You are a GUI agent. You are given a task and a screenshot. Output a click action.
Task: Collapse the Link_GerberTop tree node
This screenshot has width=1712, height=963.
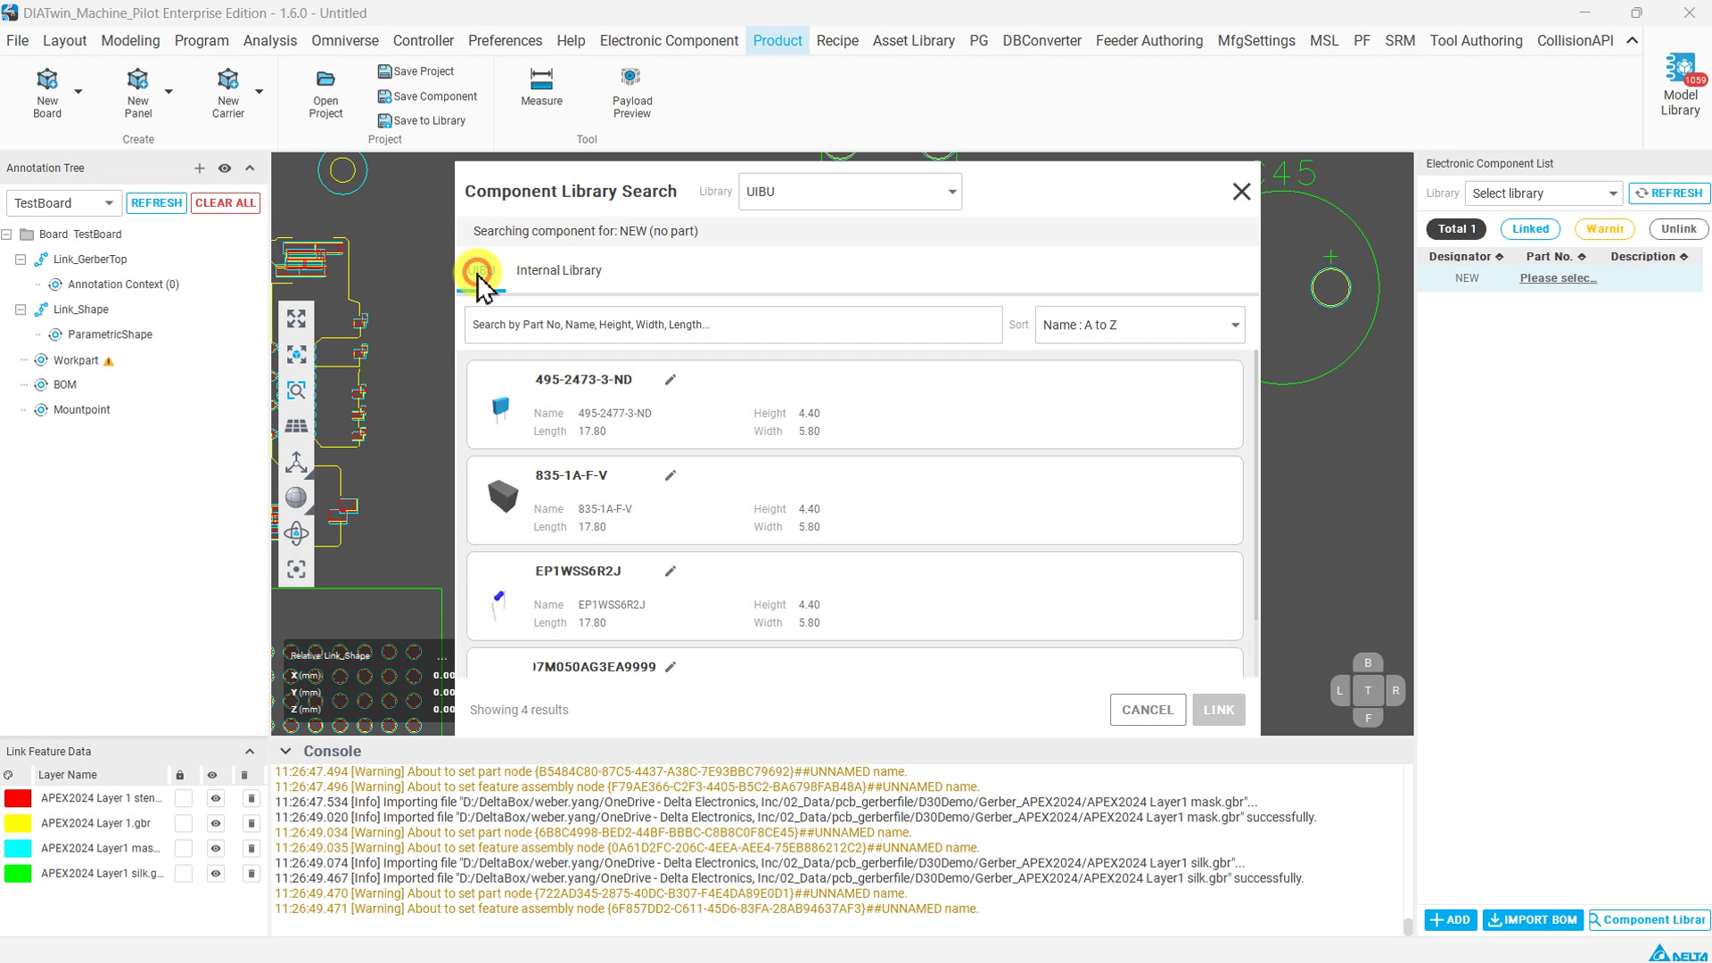point(21,259)
